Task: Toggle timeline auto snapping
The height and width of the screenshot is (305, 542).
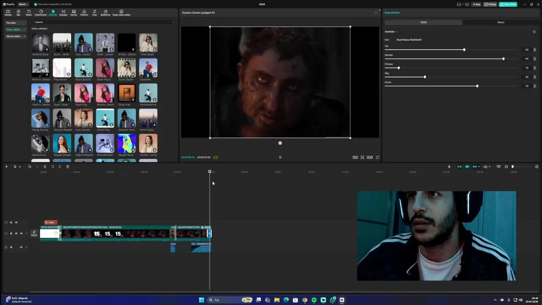Action: point(467,166)
